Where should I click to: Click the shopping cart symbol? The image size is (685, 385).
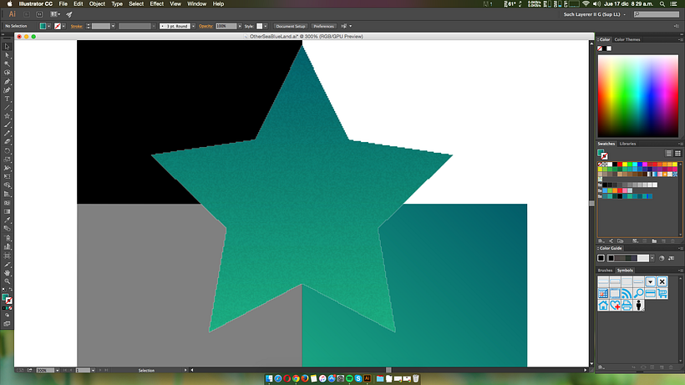[x=662, y=293]
